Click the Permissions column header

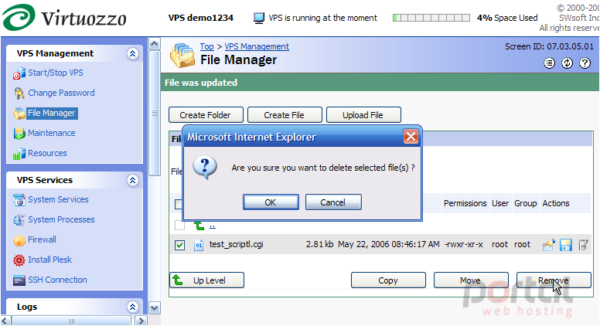(465, 203)
